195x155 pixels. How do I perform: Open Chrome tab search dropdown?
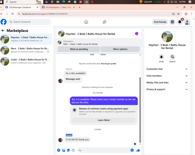1,7
